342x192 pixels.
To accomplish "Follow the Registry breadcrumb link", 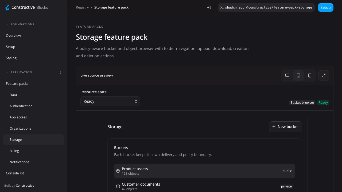I will pyautogui.click(x=82, y=7).
